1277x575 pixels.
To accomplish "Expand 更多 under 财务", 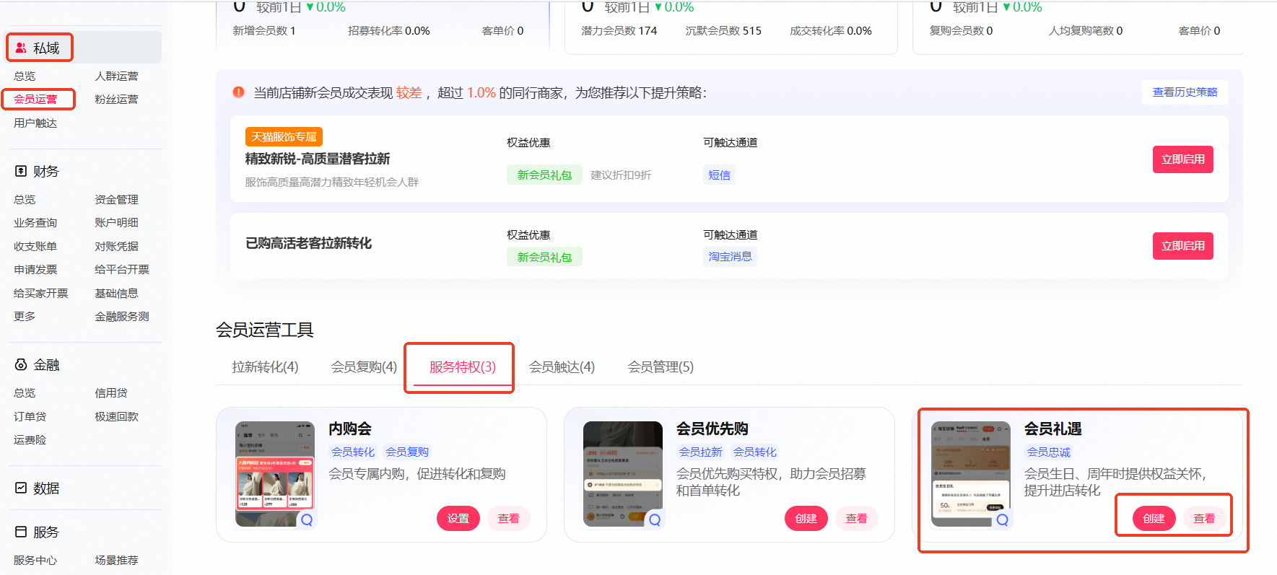I will point(25,317).
